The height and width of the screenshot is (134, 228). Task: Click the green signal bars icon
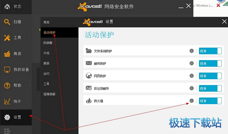[x=226, y=4]
